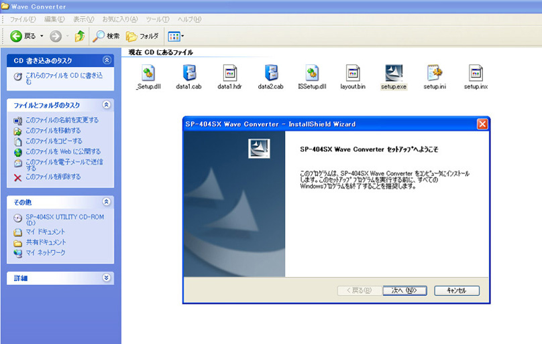The width and height of the screenshot is (542, 344).
Task: Click the move-file icon in the tasks panel
Action: point(17,131)
